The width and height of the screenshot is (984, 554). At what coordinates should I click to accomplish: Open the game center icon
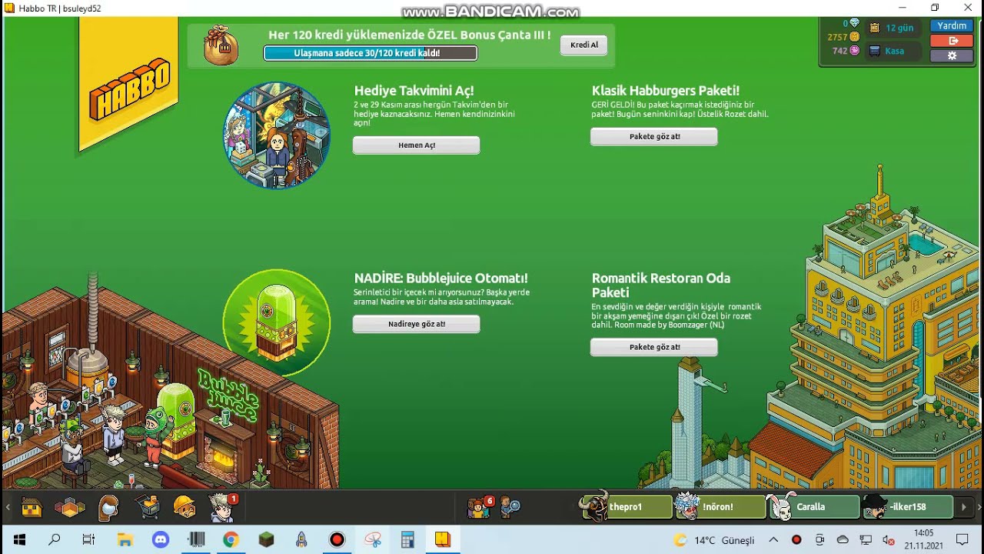point(108,508)
